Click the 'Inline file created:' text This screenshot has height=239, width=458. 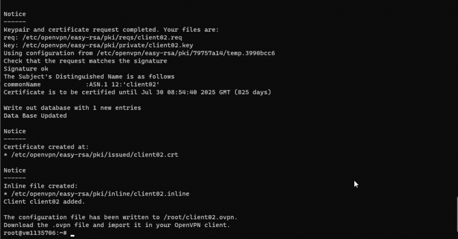[40, 186]
